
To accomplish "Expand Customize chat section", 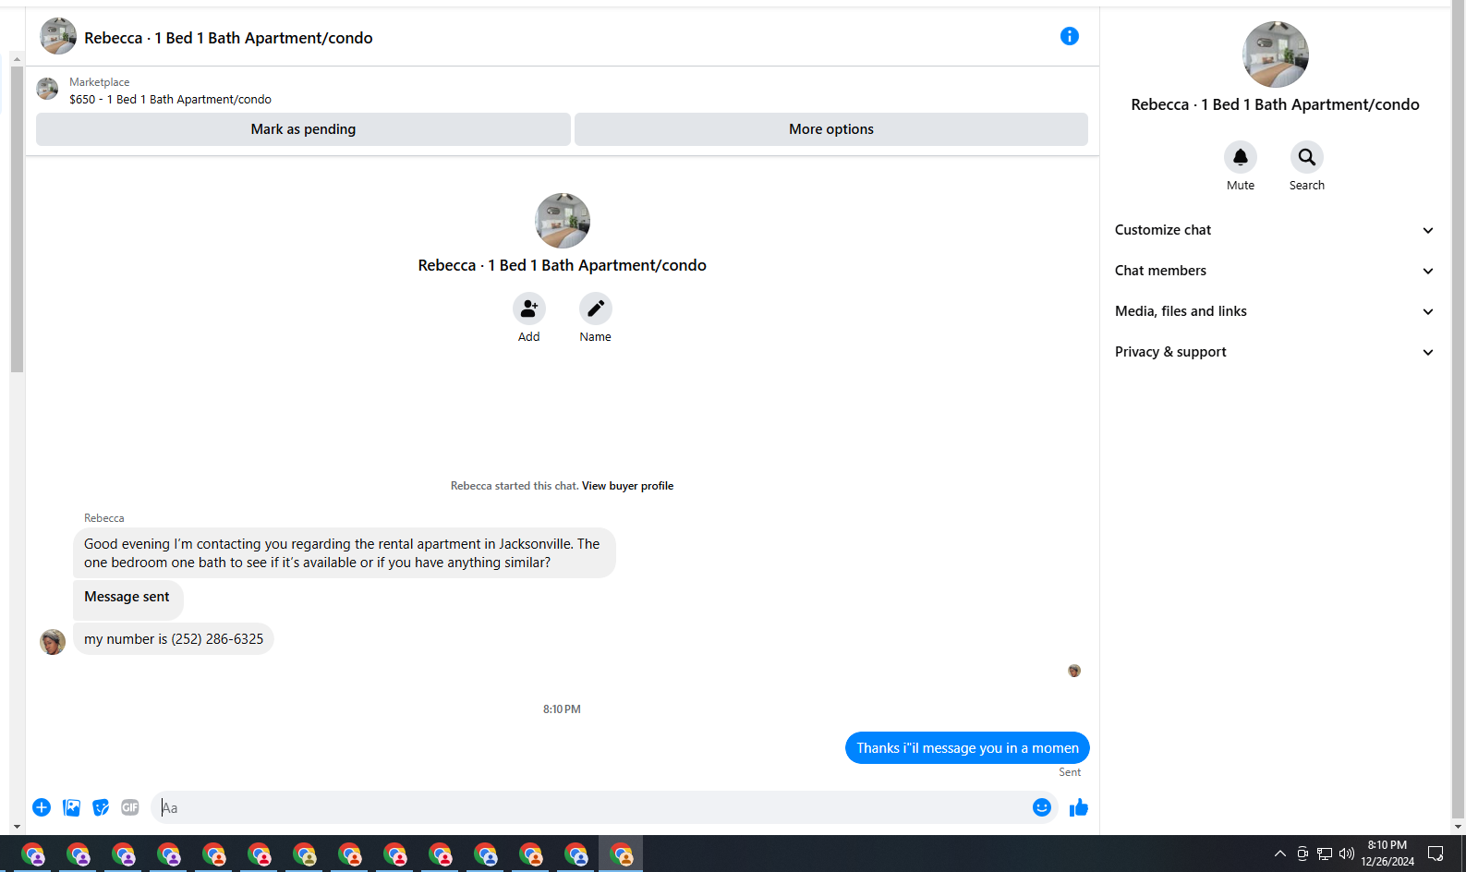I will tap(1275, 230).
